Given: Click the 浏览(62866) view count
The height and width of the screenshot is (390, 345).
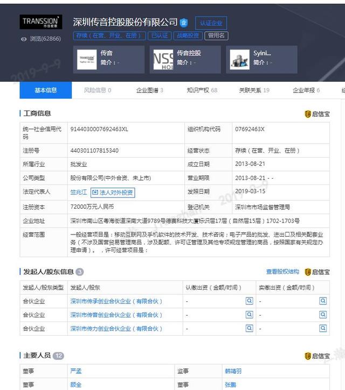Looking at the screenshot, I should (x=45, y=39).
